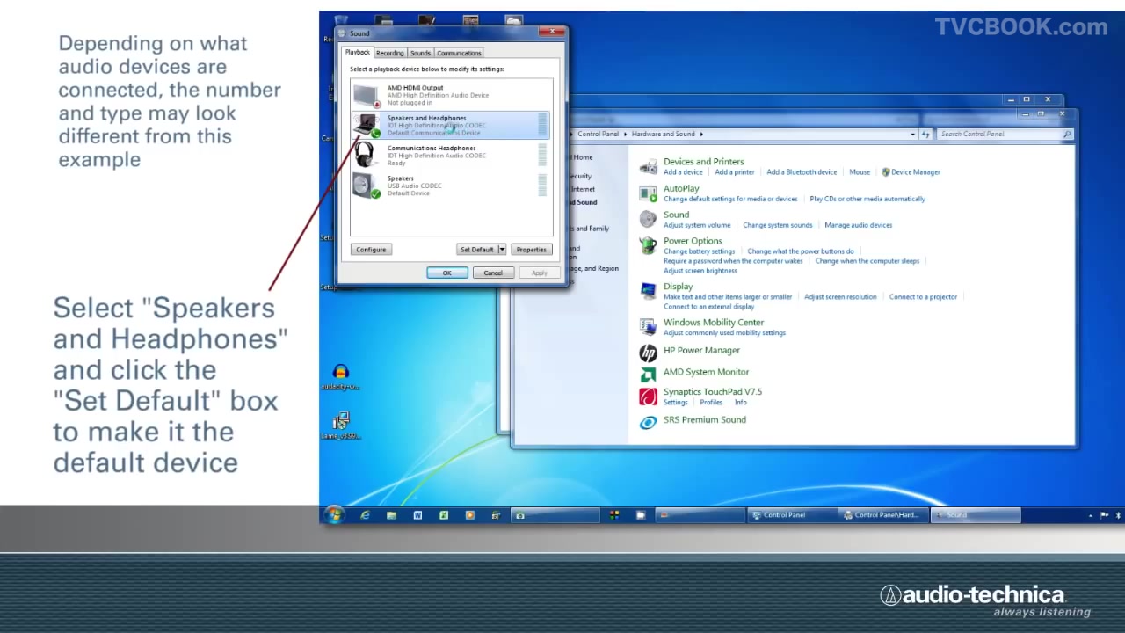
Task: Switch to the Sounds tab
Action: pyautogui.click(x=421, y=53)
